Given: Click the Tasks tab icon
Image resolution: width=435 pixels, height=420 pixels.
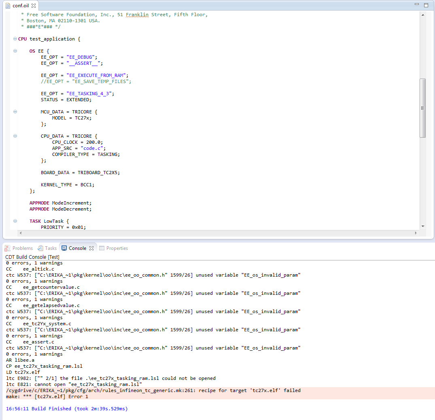Looking at the screenshot, I should click(x=40, y=248).
